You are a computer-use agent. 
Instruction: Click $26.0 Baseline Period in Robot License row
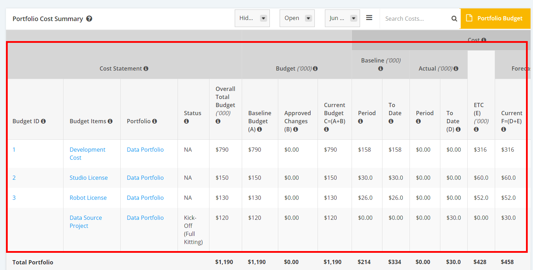tap(365, 198)
